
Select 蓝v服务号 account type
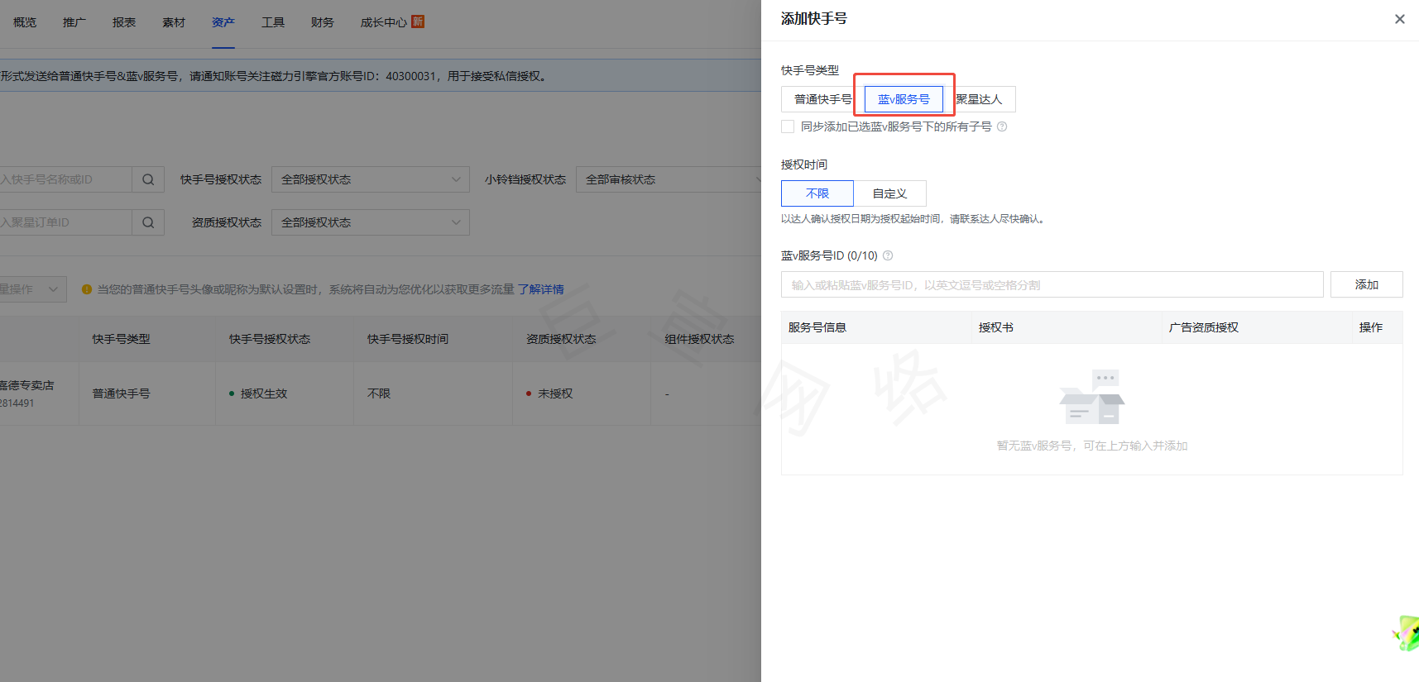904,99
